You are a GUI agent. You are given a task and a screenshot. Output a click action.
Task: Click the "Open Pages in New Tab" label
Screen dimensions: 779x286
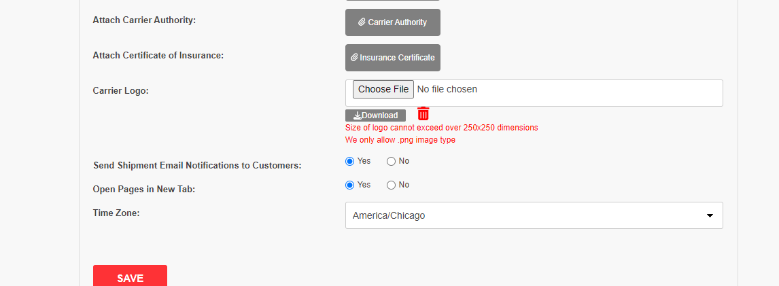(x=144, y=189)
